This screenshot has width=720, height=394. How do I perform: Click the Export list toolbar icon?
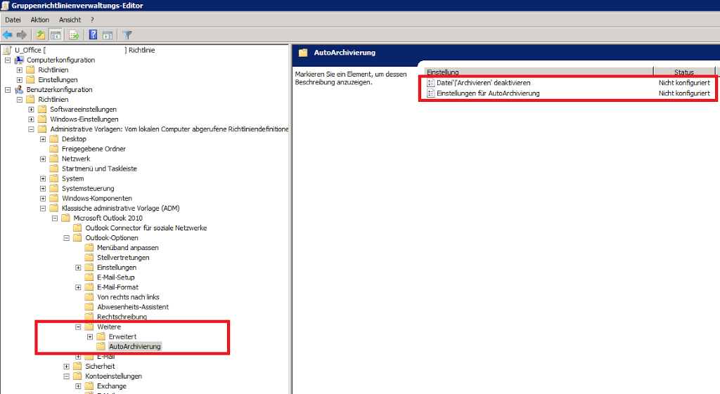[74, 34]
